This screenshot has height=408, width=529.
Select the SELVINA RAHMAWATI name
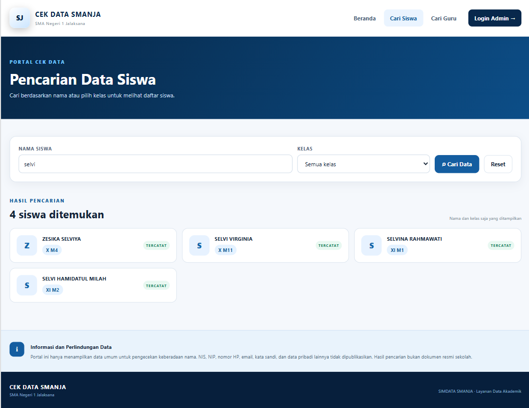coord(414,239)
